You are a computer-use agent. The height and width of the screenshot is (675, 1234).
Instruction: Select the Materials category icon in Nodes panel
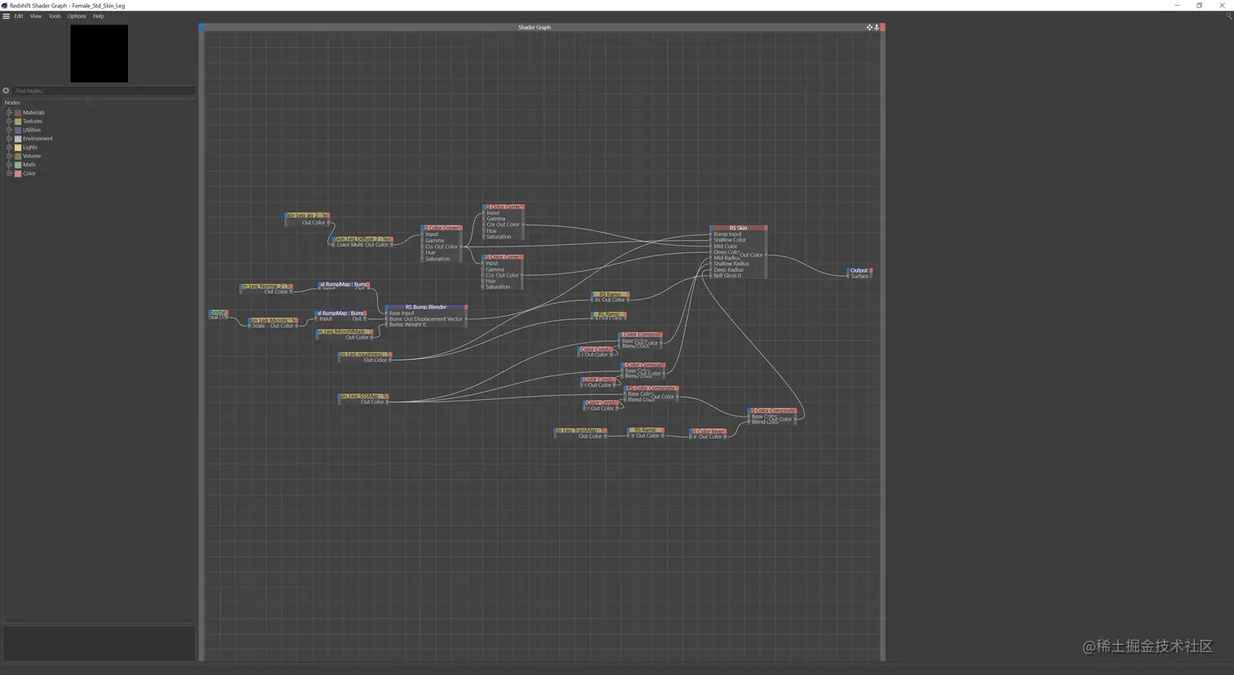point(18,113)
